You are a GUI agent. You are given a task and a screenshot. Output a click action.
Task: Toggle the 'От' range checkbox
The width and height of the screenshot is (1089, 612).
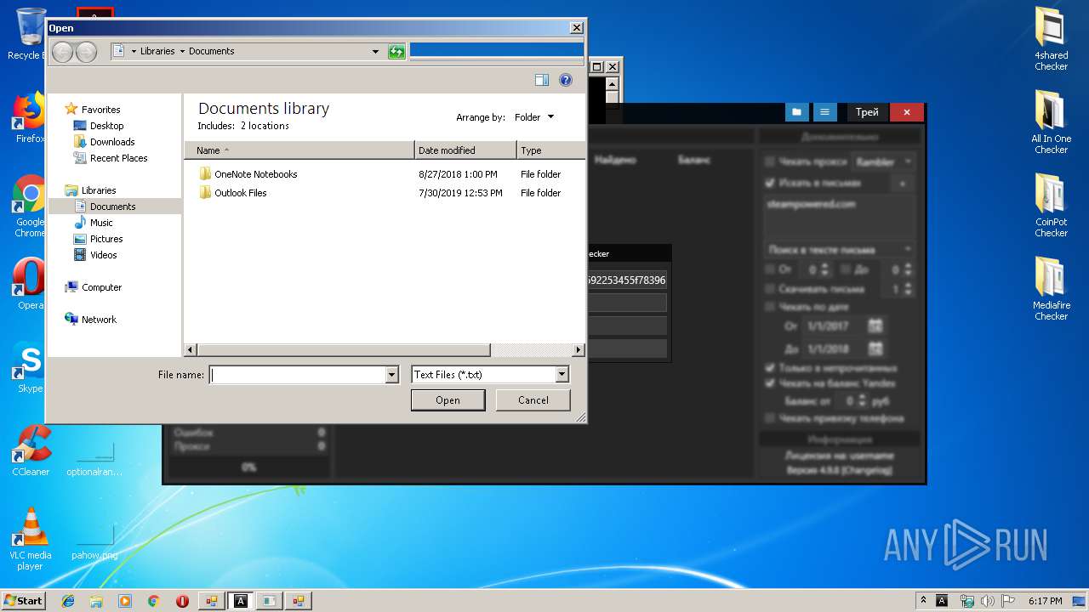tap(770, 269)
